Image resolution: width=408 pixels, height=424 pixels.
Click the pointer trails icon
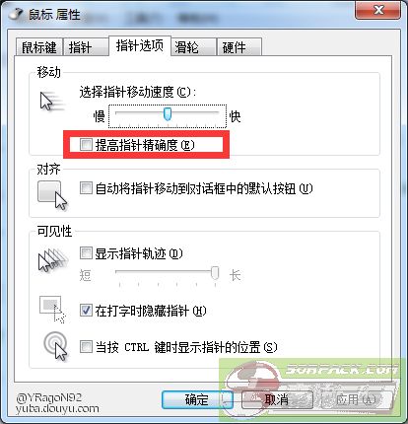coord(53,260)
